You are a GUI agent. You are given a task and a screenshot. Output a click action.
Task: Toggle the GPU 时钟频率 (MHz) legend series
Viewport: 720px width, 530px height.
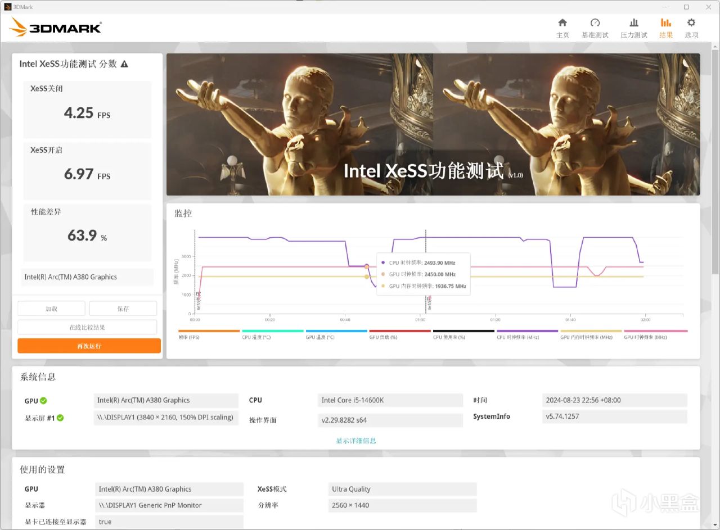(x=655, y=334)
